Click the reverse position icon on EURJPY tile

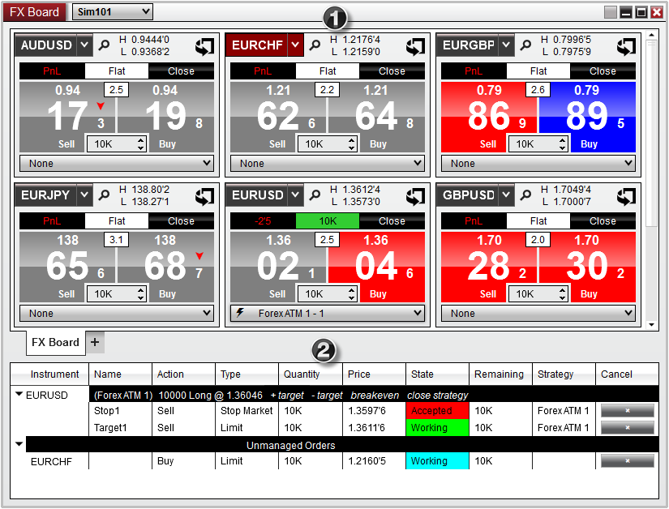pos(205,196)
